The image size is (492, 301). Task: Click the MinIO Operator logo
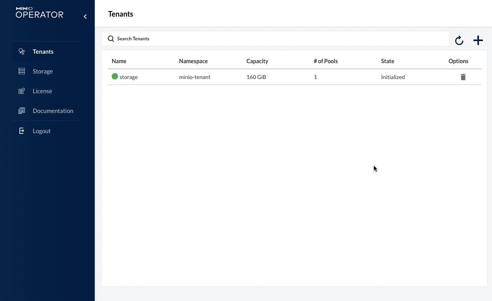39,11
